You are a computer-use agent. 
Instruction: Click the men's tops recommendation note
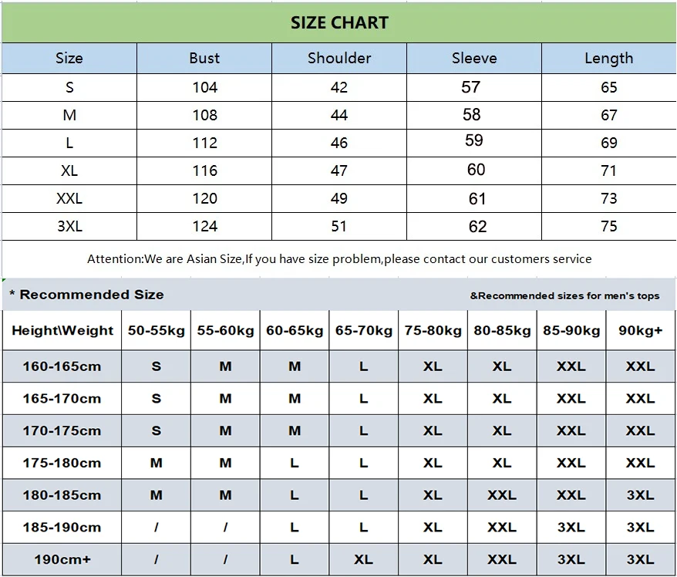coord(564,295)
